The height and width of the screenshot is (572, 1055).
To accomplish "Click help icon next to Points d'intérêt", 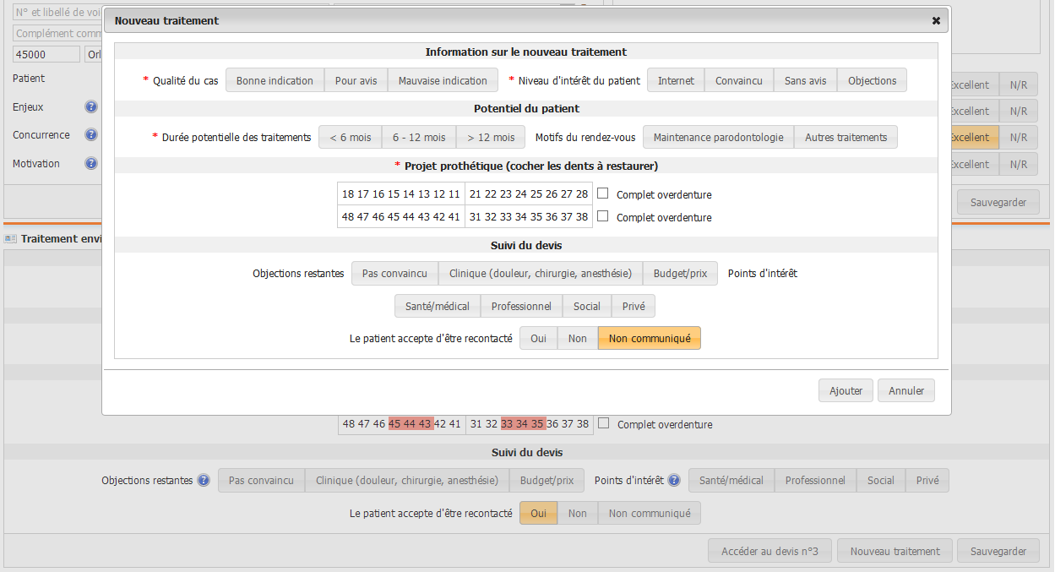I will click(674, 481).
